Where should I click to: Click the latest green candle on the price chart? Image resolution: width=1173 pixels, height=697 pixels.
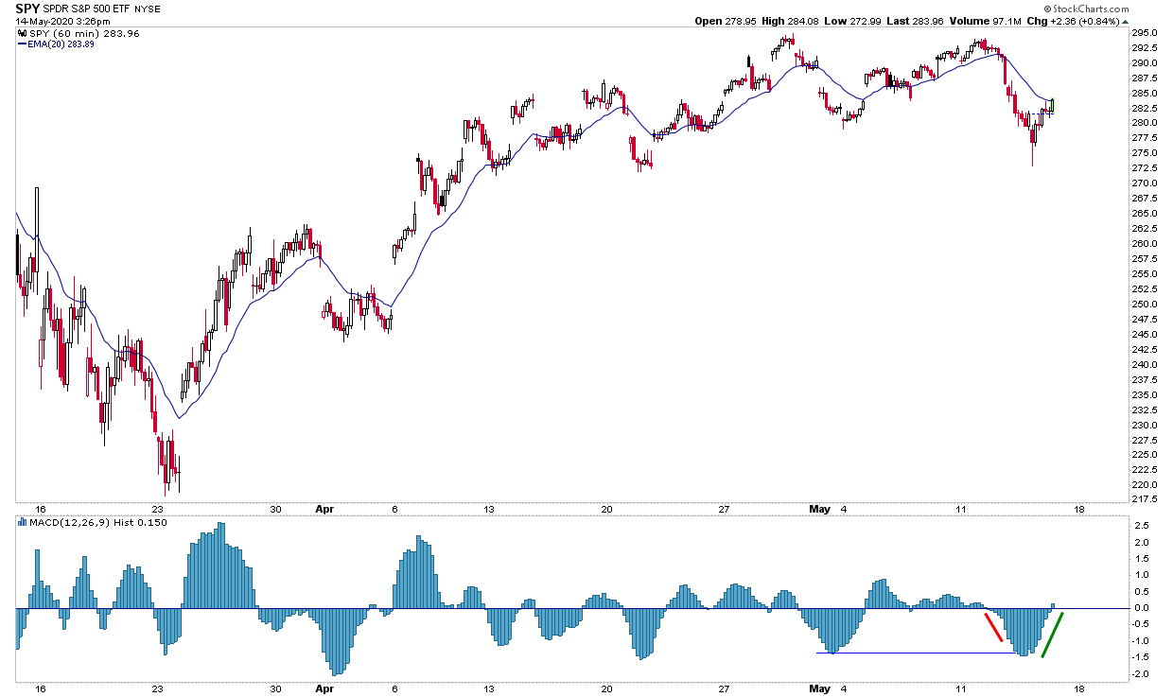click(x=1053, y=105)
